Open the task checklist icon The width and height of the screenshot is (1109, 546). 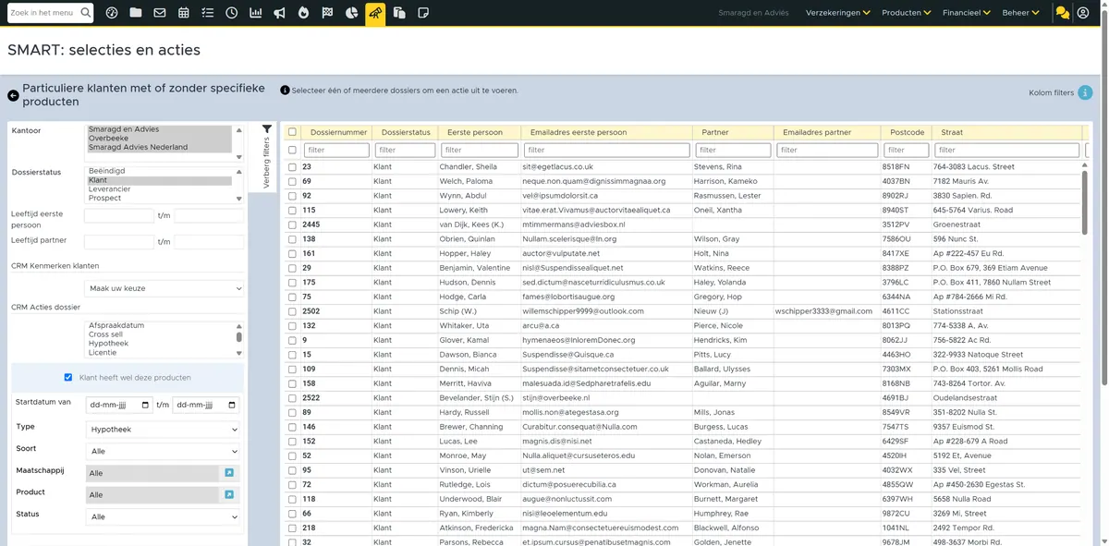click(x=207, y=13)
